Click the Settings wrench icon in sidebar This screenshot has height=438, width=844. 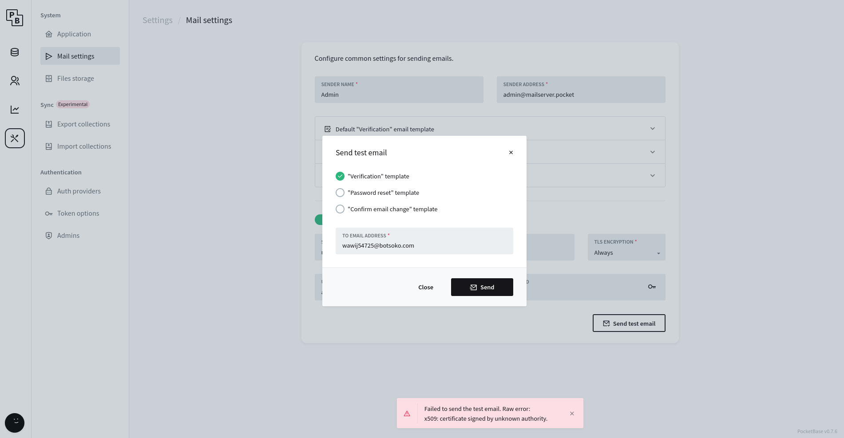tap(15, 138)
